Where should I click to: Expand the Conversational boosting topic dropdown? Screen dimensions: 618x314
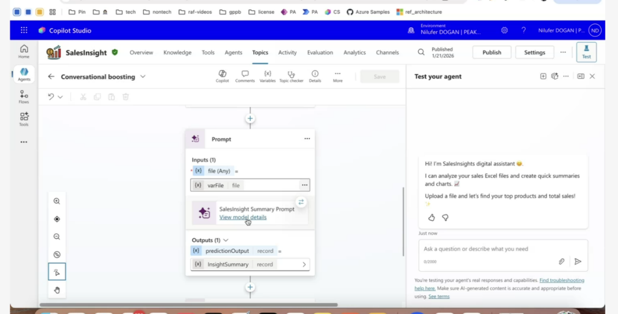tap(143, 77)
